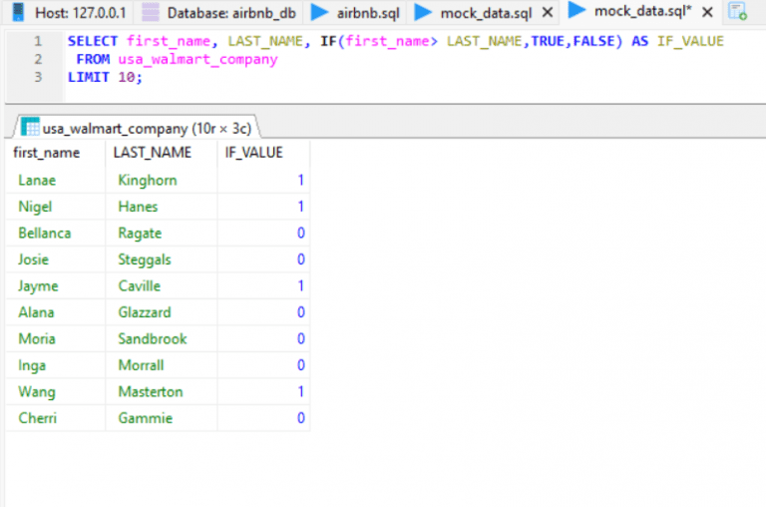Close the mock_data.sql tab
The width and height of the screenshot is (766, 507).
pyautogui.click(x=548, y=12)
